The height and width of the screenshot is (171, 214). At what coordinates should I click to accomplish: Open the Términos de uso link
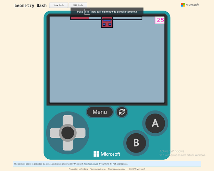tap(98, 169)
